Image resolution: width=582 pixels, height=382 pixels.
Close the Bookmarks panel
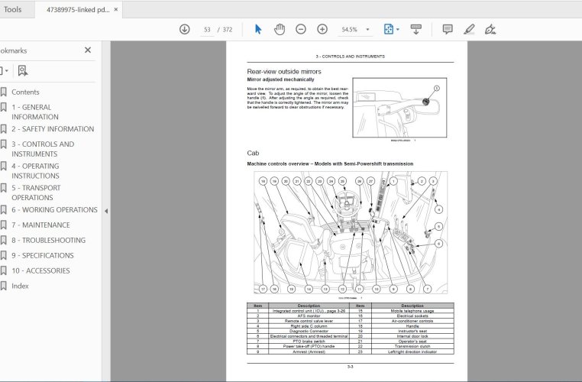coord(88,50)
